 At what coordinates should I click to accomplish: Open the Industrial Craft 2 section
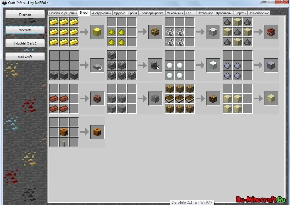25,43
